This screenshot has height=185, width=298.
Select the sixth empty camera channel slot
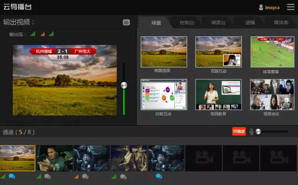point(204,158)
